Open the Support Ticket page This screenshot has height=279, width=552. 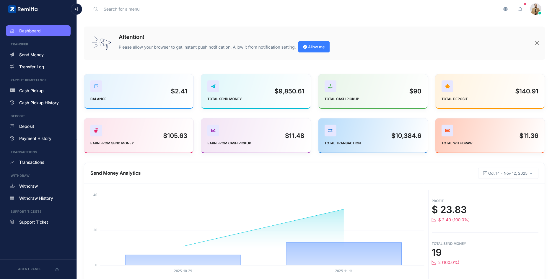coord(33,222)
